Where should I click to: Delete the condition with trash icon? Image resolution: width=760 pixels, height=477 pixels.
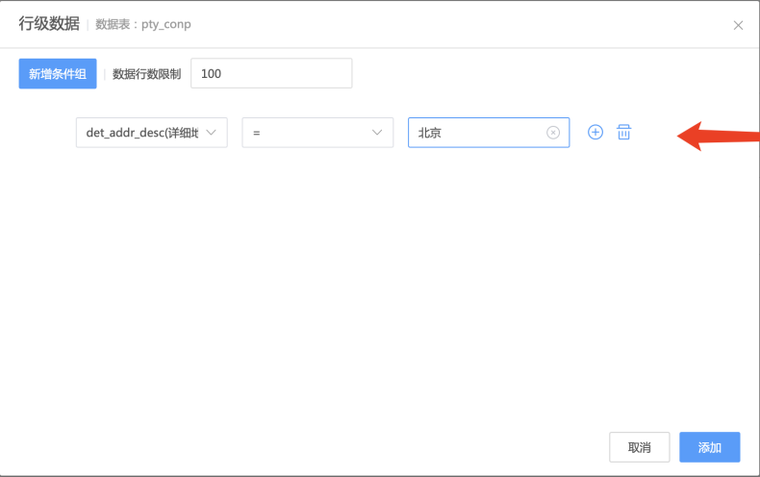[623, 132]
